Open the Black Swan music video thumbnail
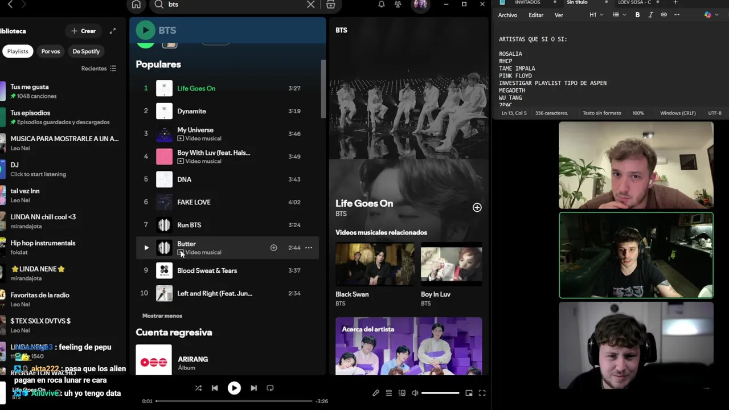 [x=375, y=264]
